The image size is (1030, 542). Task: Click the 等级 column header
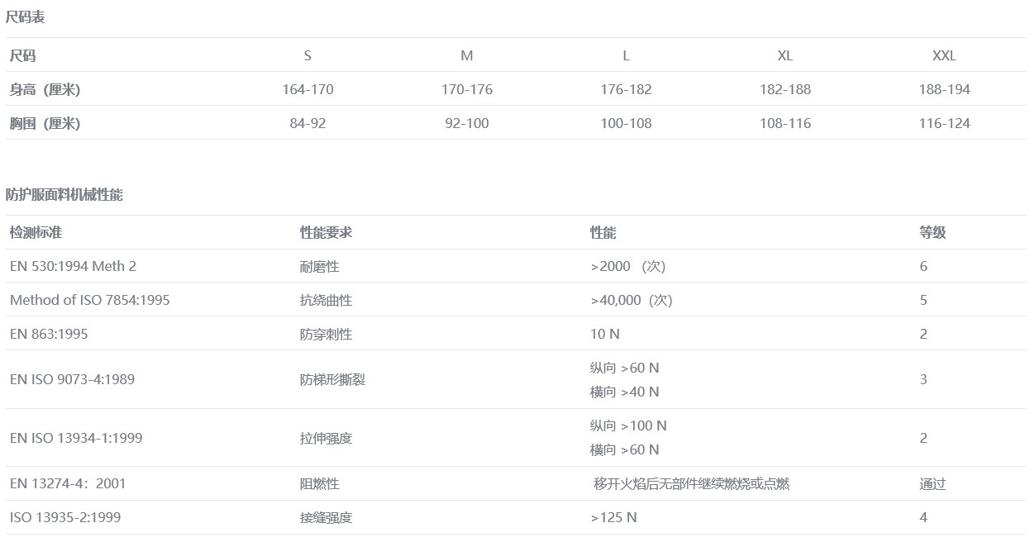pos(932,233)
